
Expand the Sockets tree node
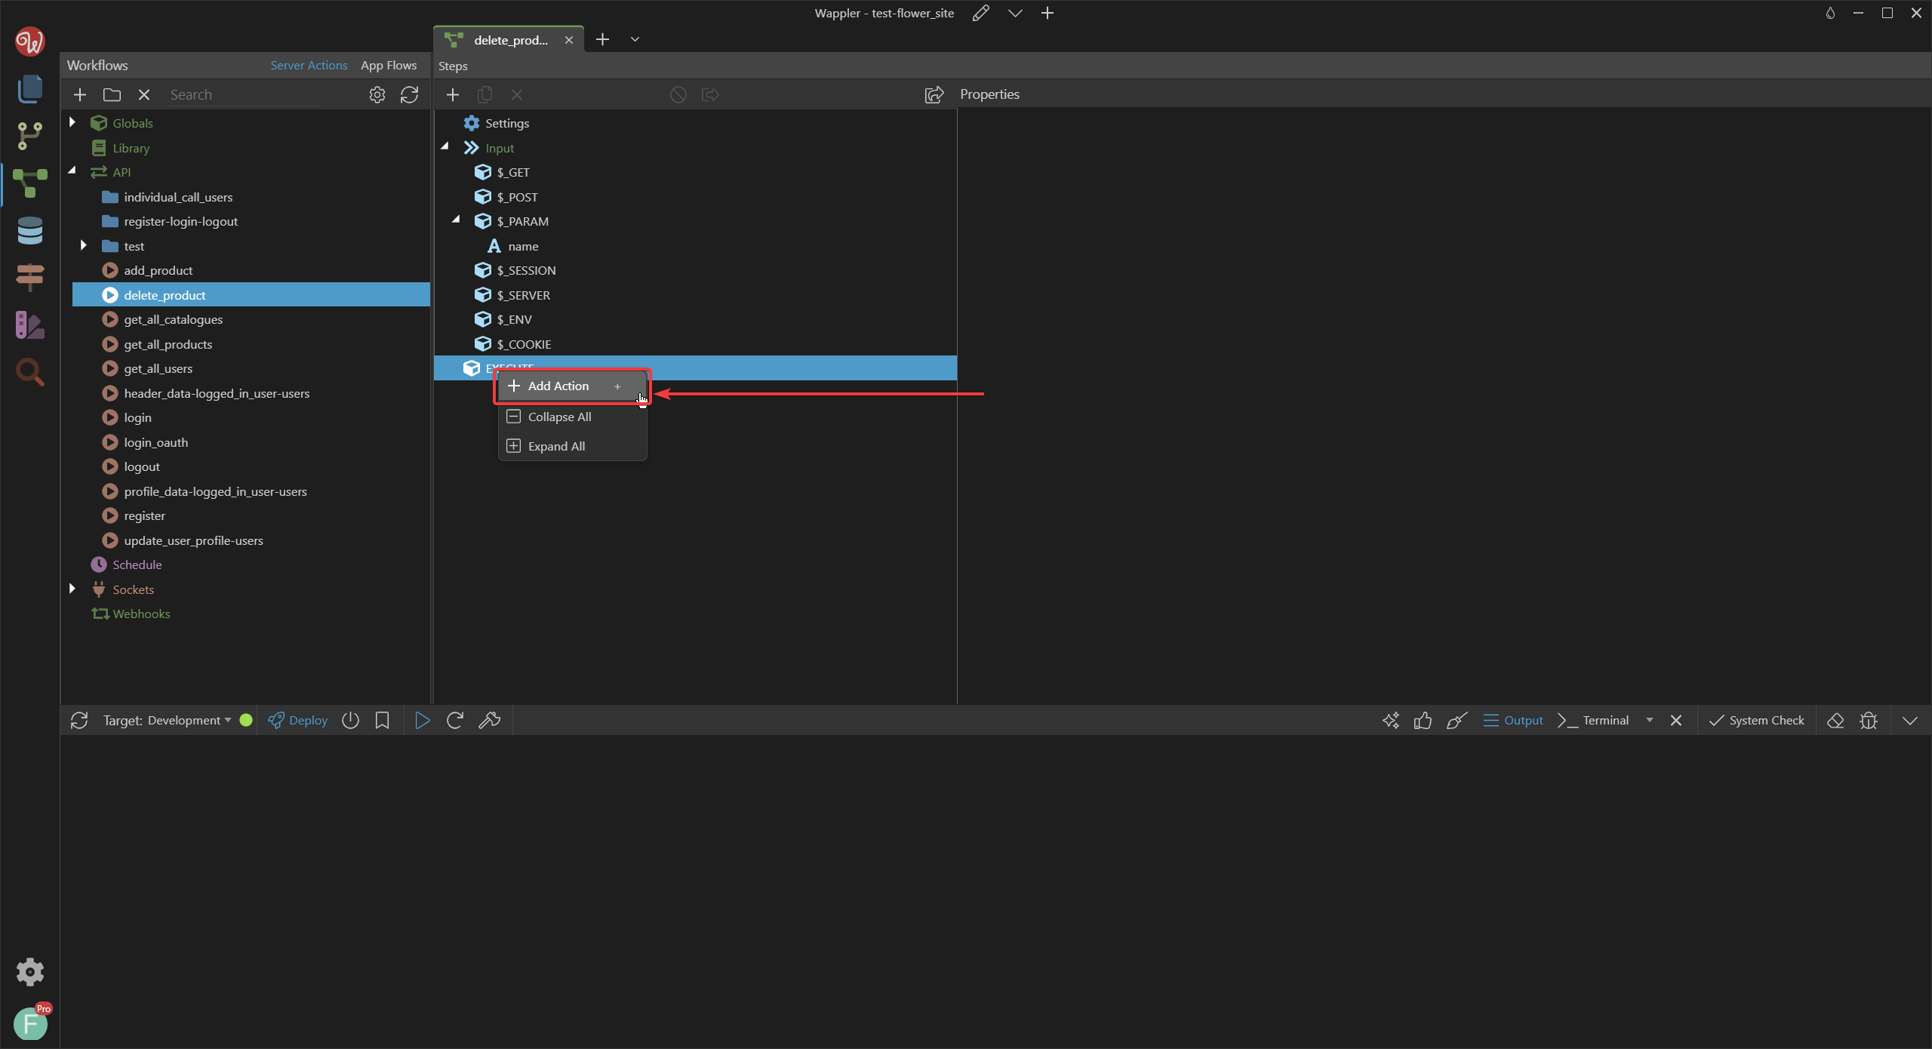coord(72,589)
